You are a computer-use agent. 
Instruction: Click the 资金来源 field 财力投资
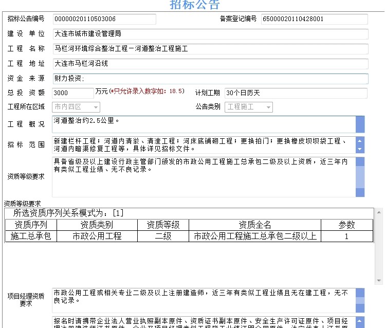pos(210,79)
